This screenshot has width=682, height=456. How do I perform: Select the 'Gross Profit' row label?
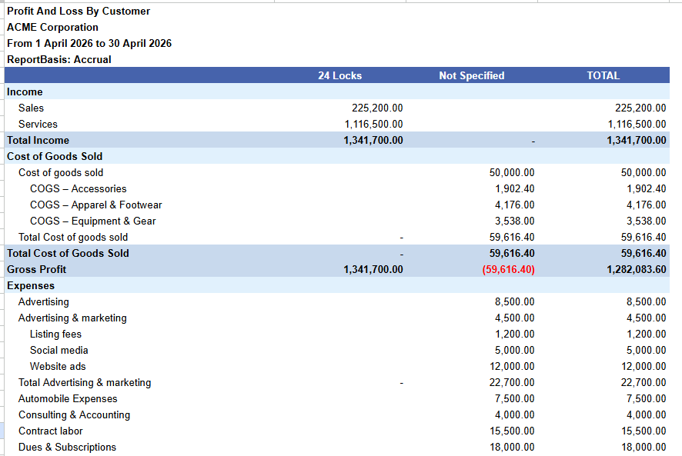coord(36,269)
